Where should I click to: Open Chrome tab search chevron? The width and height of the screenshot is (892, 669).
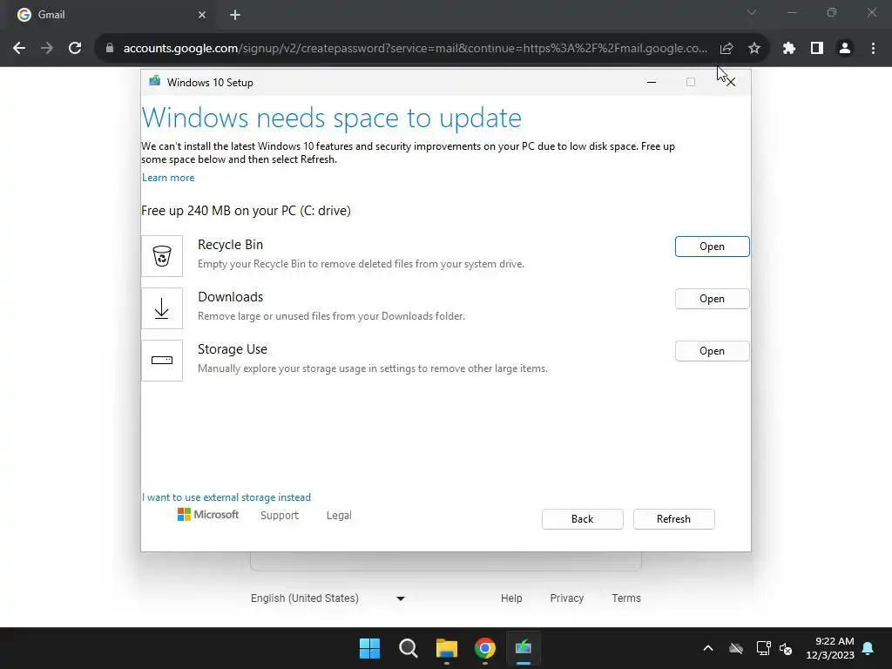coord(752,12)
